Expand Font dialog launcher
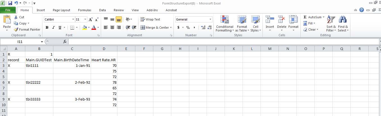Image resolution: width=381 pixels, height=116 pixels. pyautogui.click(x=99, y=35)
